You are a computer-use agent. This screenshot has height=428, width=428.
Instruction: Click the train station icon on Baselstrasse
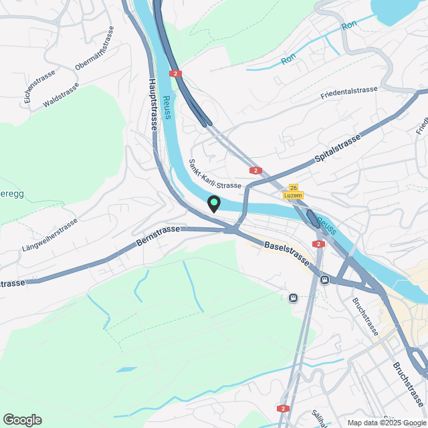coord(324,280)
